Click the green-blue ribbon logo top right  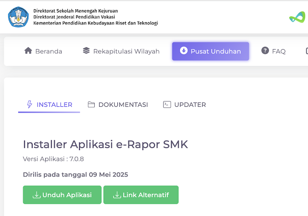[297, 17]
